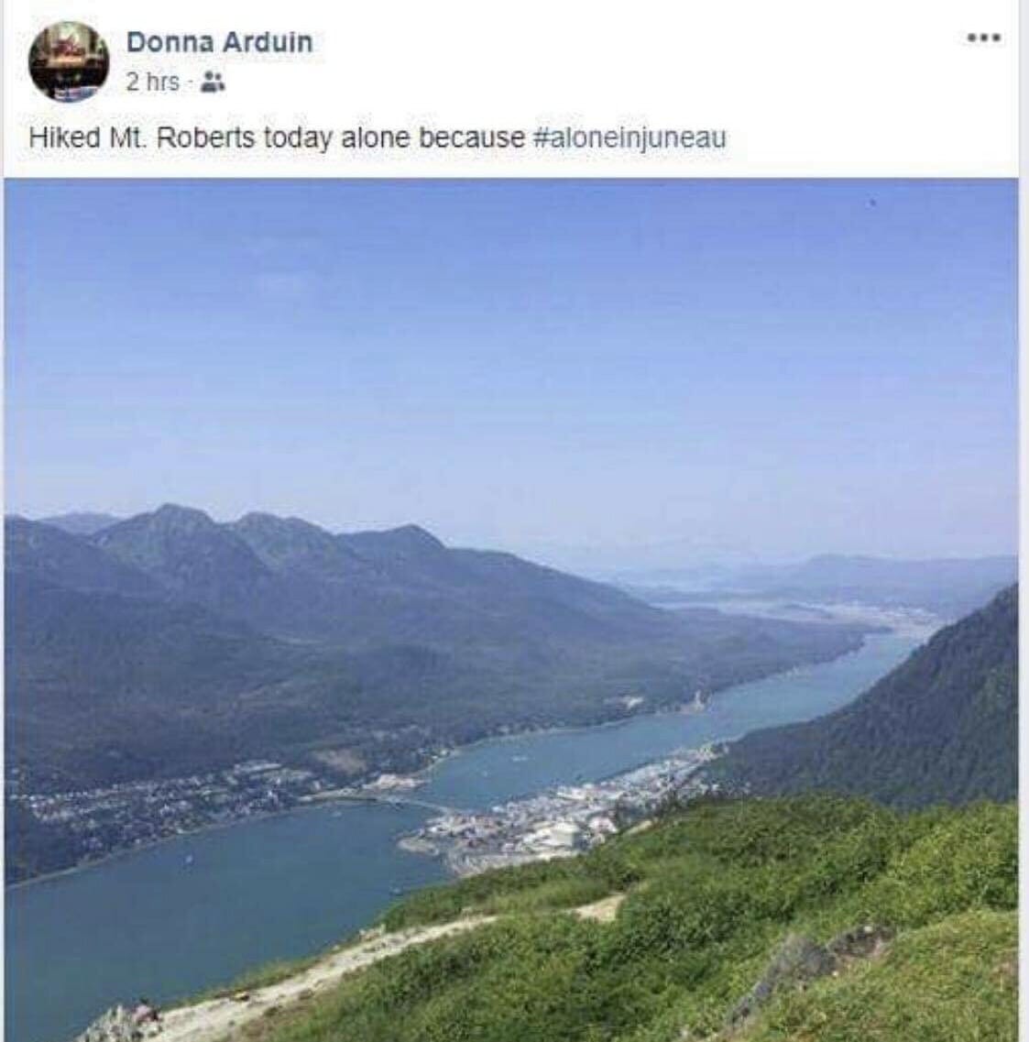Click the friends audience icon beside 2 hrs
The width and height of the screenshot is (1029, 1042).
tap(213, 82)
